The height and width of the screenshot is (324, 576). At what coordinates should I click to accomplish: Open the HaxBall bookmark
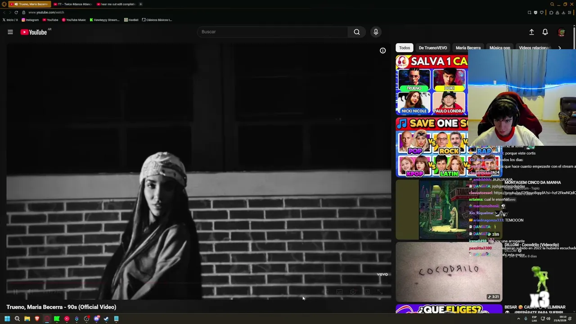click(x=131, y=20)
